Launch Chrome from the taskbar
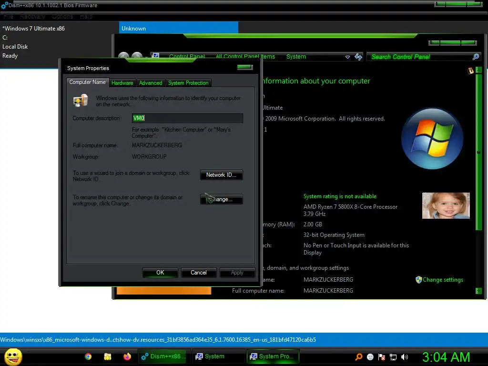This screenshot has width=488, height=366. [88, 356]
